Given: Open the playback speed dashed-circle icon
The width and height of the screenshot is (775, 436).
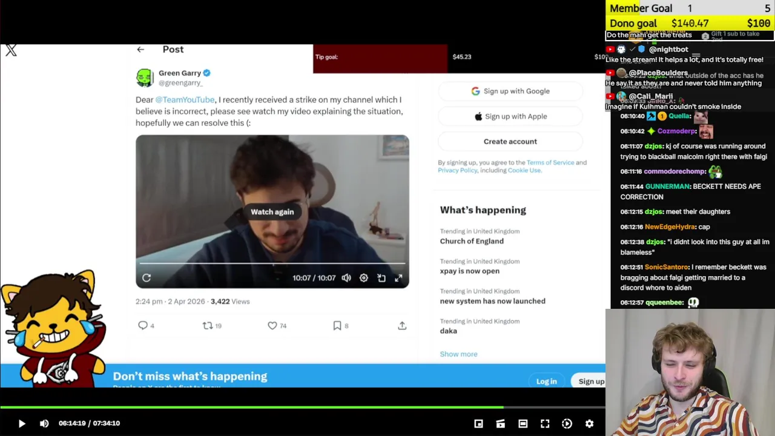Looking at the screenshot, I should coord(567,424).
